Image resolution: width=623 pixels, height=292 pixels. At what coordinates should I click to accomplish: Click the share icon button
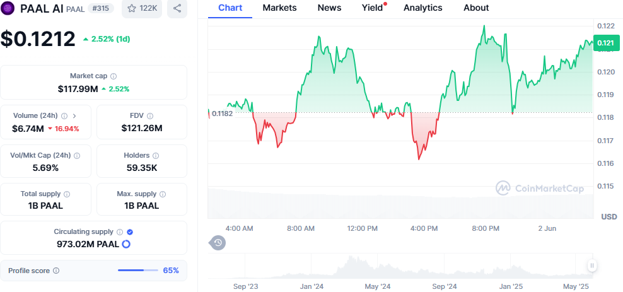(x=177, y=9)
